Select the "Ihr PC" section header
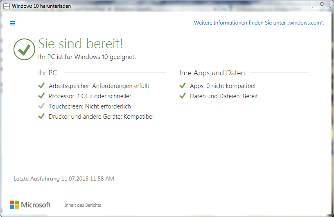Viewport: 334px width, 217px height. (47, 73)
